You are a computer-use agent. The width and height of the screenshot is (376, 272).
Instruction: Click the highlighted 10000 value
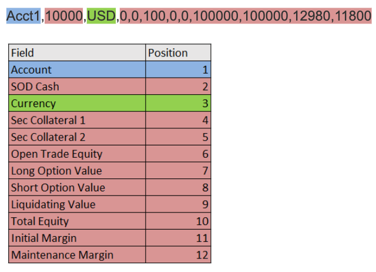64,16
